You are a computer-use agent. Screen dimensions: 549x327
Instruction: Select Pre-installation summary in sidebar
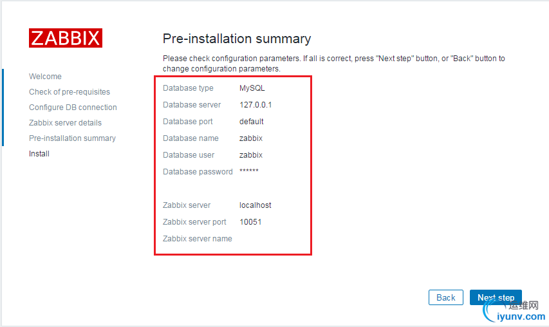(x=72, y=138)
